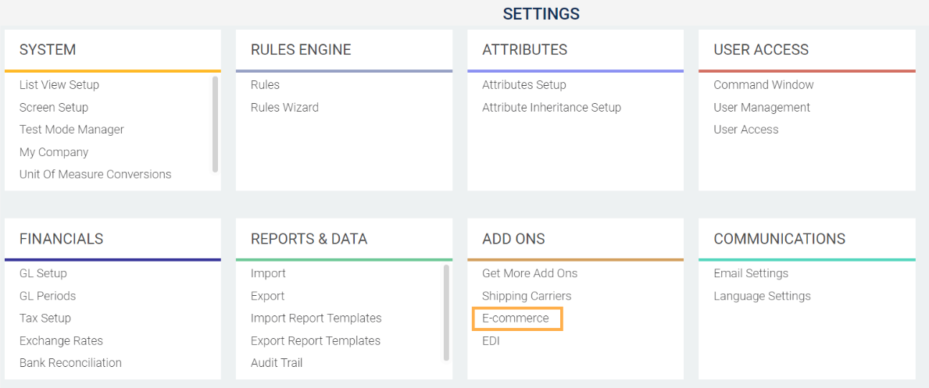Go to Attribute Inheritance Setup
This screenshot has height=388, width=929.
552,107
